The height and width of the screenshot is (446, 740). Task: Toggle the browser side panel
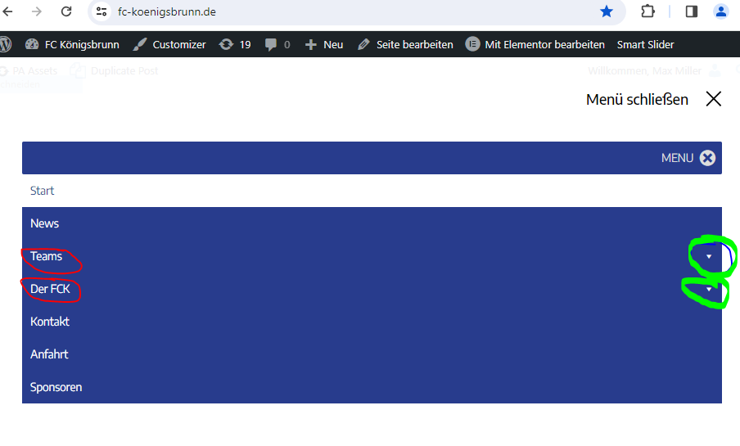point(692,11)
